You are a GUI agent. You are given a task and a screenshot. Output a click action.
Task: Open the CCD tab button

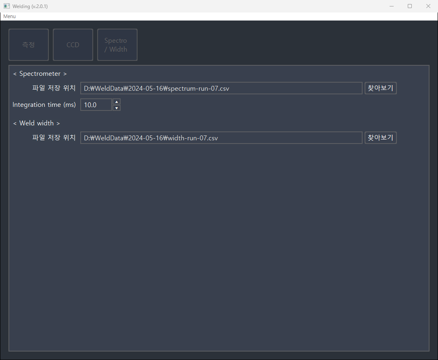point(73,45)
